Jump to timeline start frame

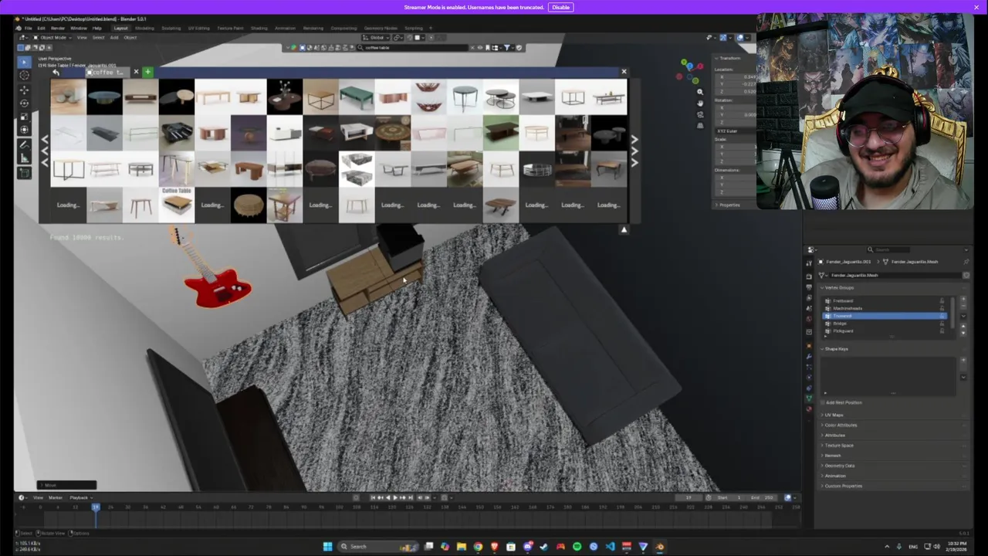374,497
